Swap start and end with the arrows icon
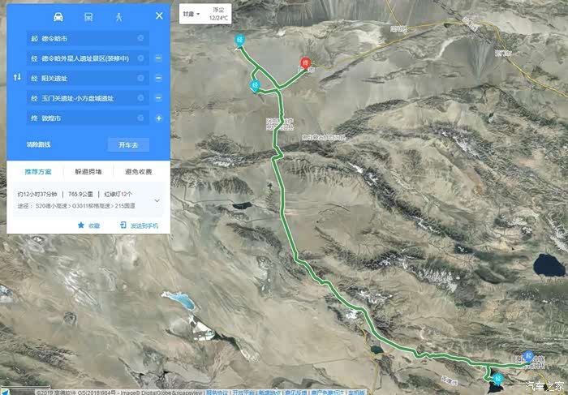Image resolution: width=568 pixels, height=395 pixels. coord(17,77)
